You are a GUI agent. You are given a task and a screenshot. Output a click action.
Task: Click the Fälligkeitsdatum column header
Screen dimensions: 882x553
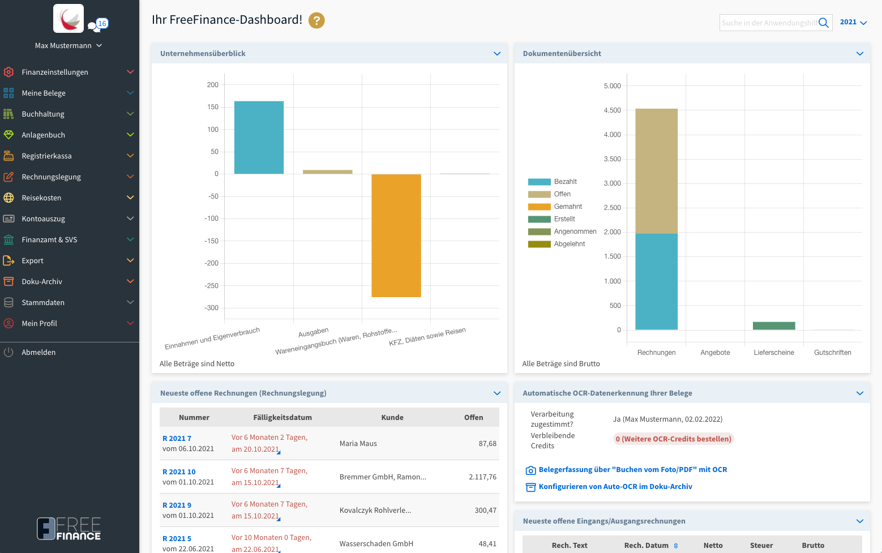point(282,418)
